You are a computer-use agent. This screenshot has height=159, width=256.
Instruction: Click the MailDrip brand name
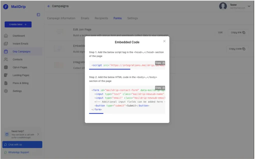click(x=18, y=7)
